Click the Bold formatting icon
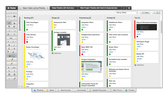Image resolution: width=163 pixels, height=103 pixels. (9, 45)
